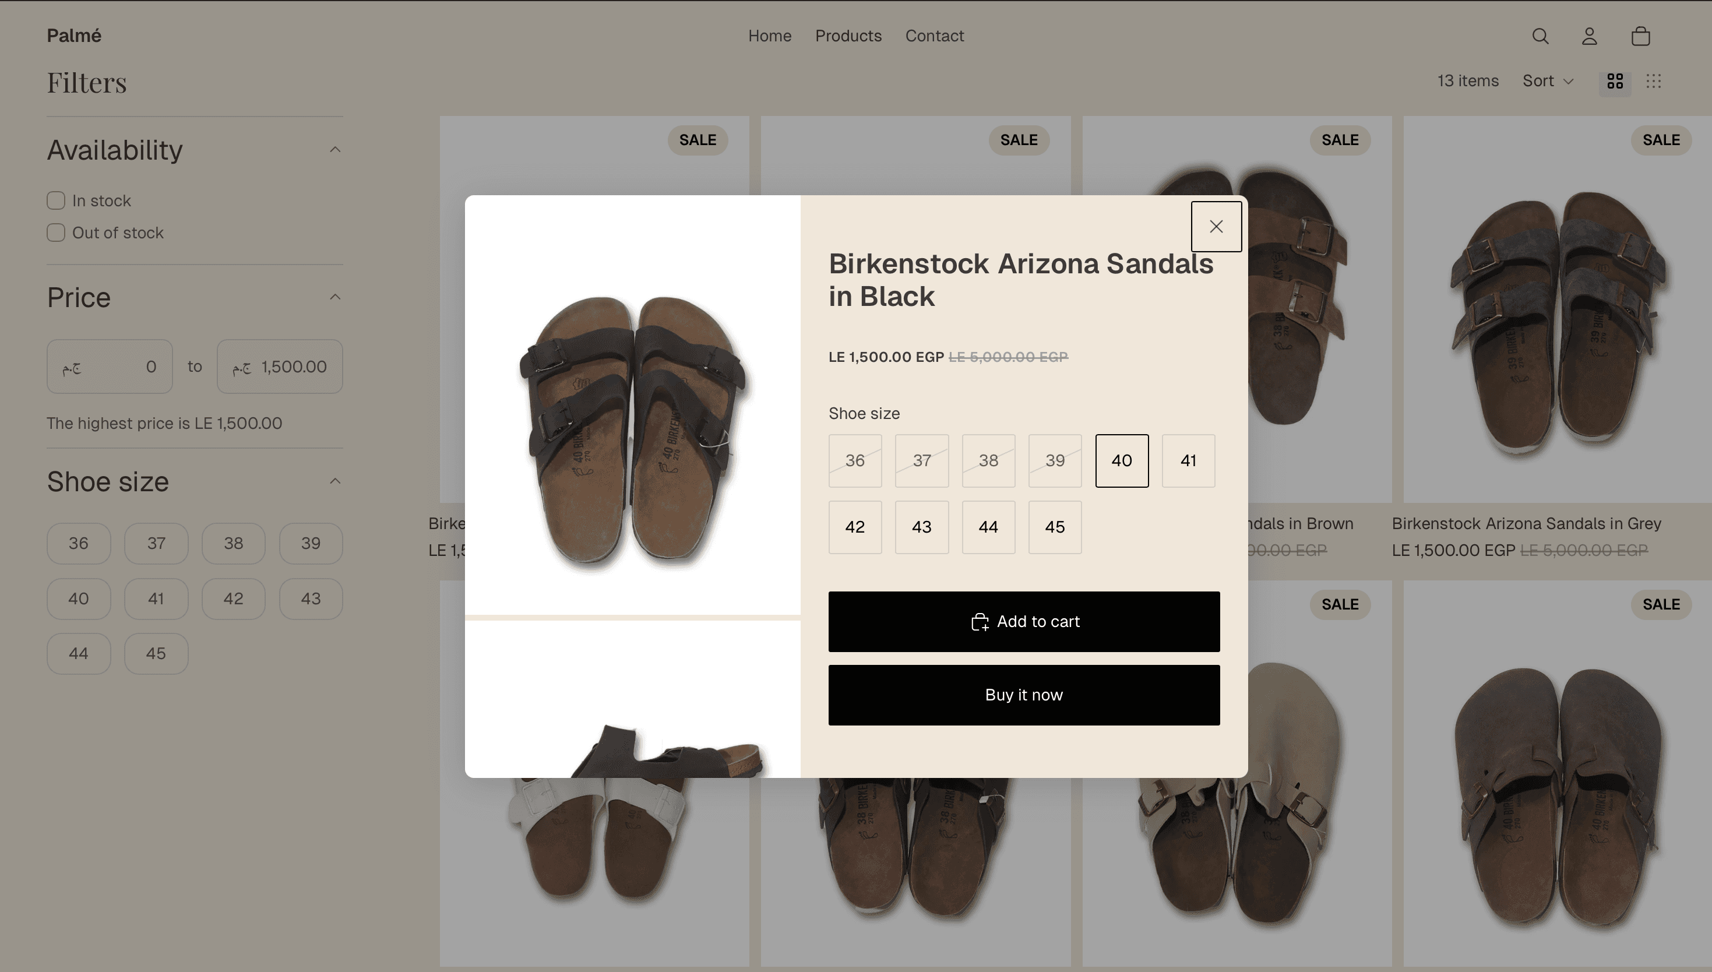The height and width of the screenshot is (972, 1712).
Task: Go to the Contact page
Action: click(934, 36)
